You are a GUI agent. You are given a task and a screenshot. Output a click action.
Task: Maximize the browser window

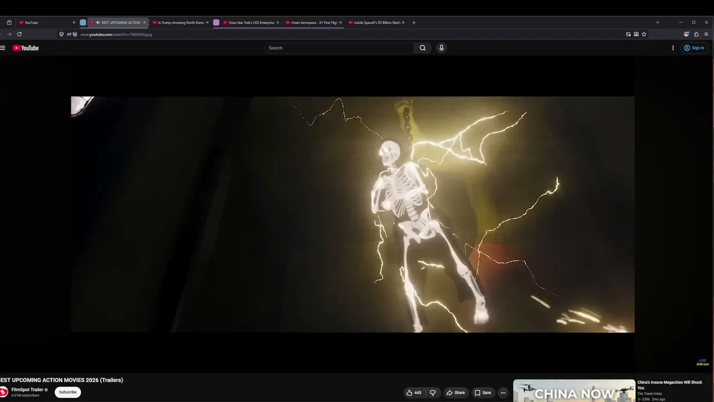coord(693,22)
